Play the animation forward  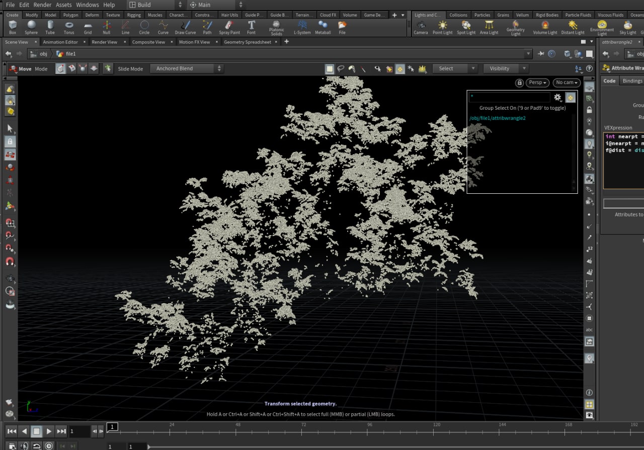pos(49,431)
